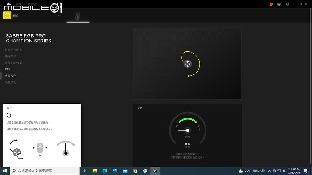Expand the profile dropdown chevron

coord(58,15)
